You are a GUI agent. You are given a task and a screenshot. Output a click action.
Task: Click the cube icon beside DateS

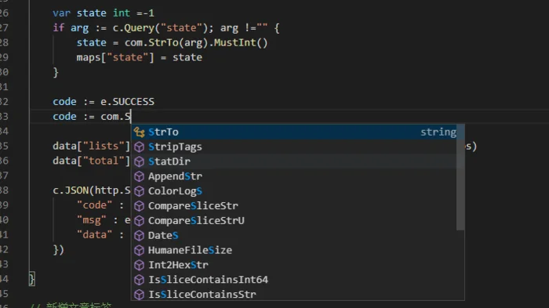point(139,236)
